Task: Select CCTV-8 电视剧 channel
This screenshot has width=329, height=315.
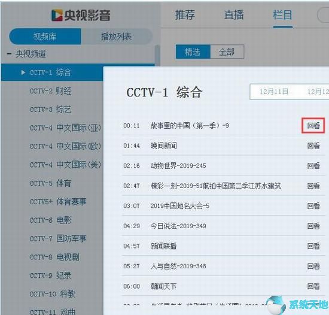Action: [54, 257]
